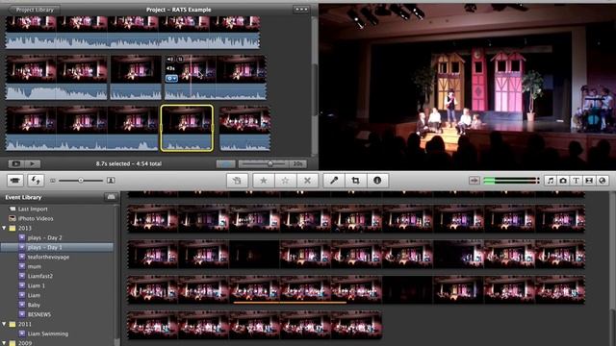Viewport: 616px width, 346px height.
Task: Select the plays - Day 2 event
Action: [x=45, y=237]
